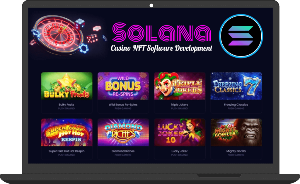
Task: Open the Wild Bonus Re-Spins game thumbnail
Action: [123, 86]
